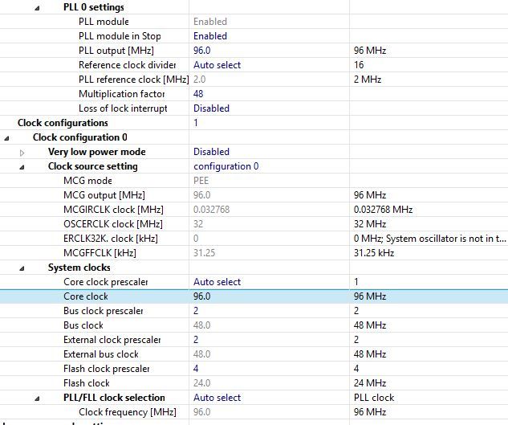The height and width of the screenshot is (425, 508).
Task: Collapse the PLL 0 settings section
Action: 37,7
